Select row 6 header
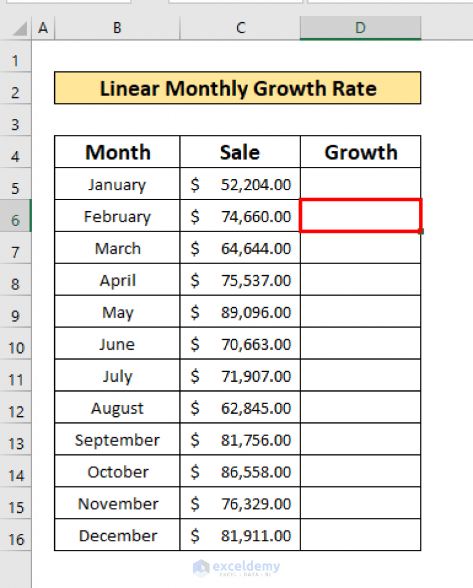This screenshot has width=473, height=588. tap(15, 215)
